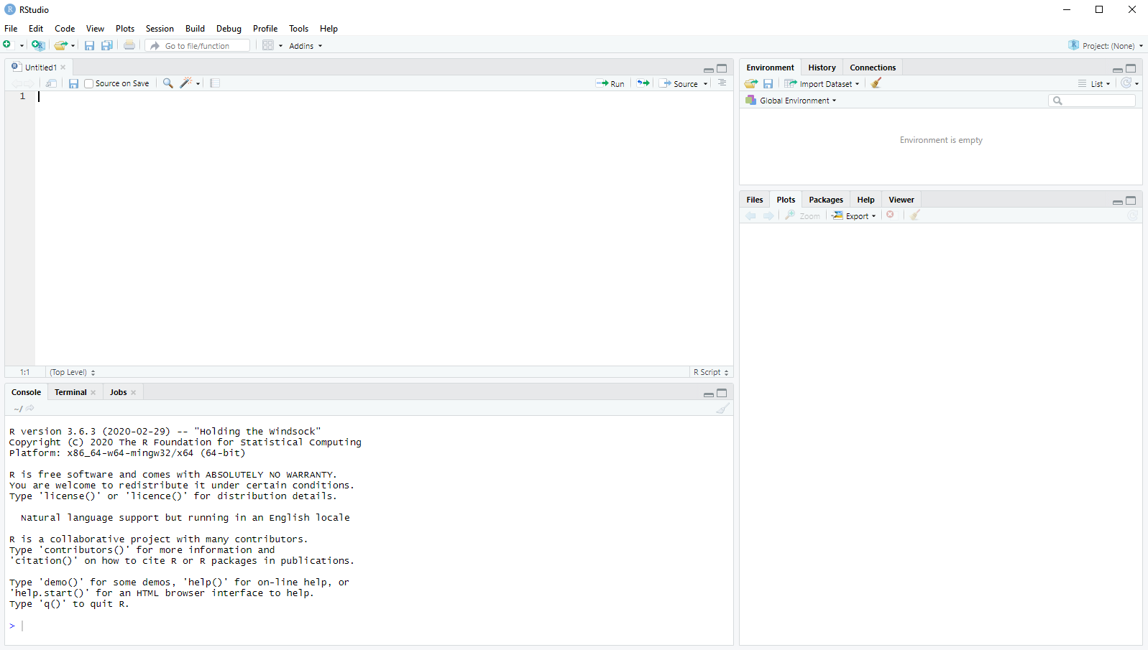
Task: Source the active document
Action: [x=679, y=83]
